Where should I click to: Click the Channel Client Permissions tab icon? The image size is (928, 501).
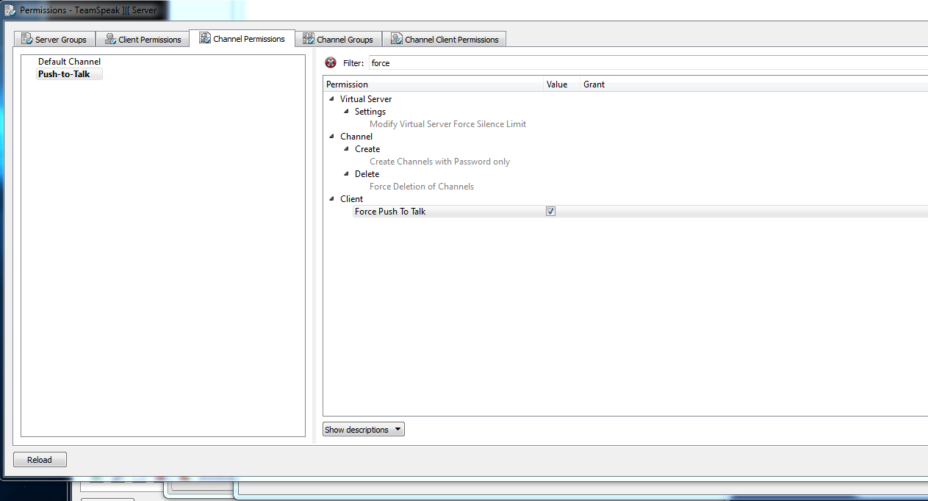tap(397, 39)
